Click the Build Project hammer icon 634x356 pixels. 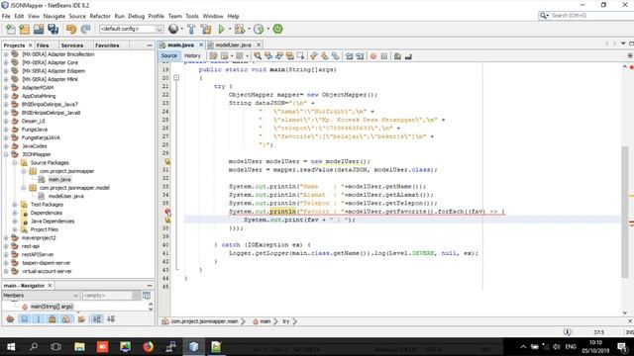coord(191,29)
